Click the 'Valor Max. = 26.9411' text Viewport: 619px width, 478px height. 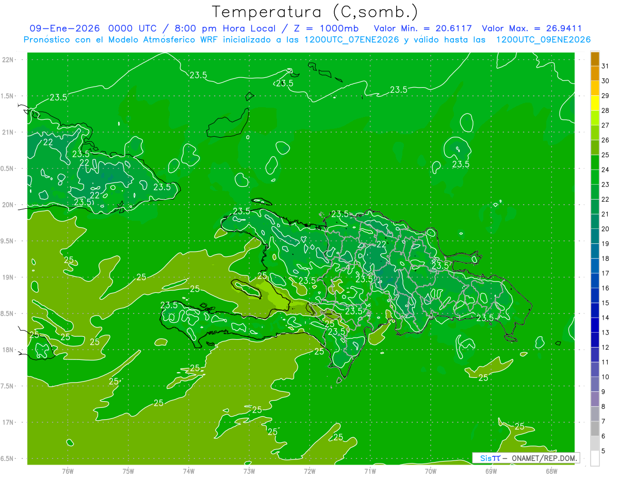coord(532,29)
